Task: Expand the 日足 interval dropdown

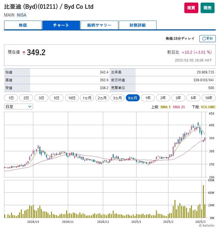Action: 19,107
